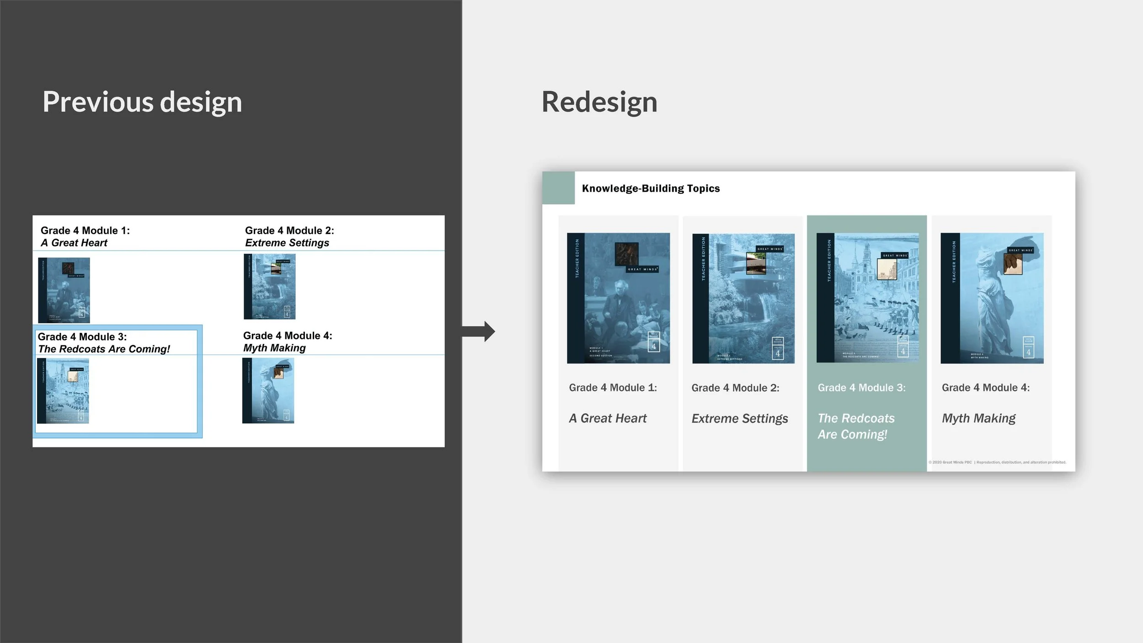Click the 'Redesign' heading

tap(599, 102)
